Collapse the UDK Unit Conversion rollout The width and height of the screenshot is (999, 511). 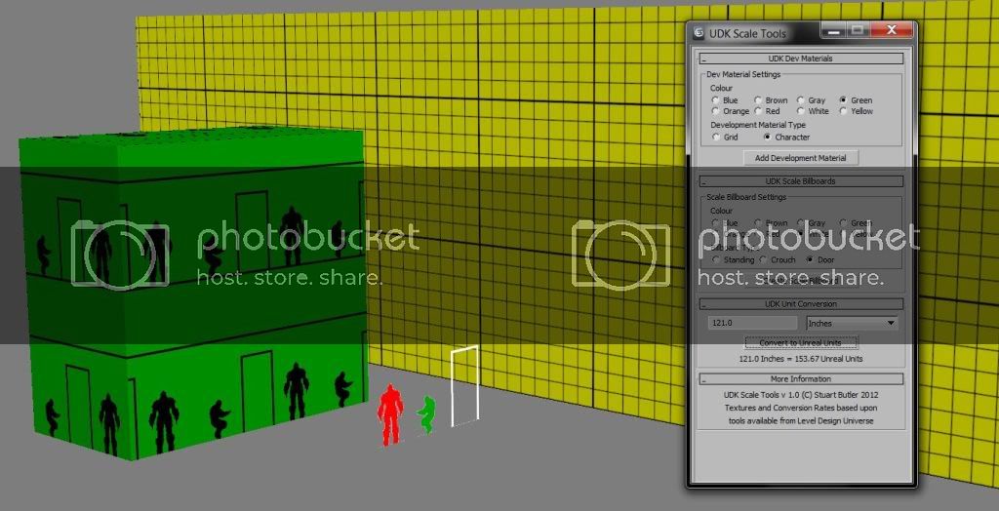[801, 304]
